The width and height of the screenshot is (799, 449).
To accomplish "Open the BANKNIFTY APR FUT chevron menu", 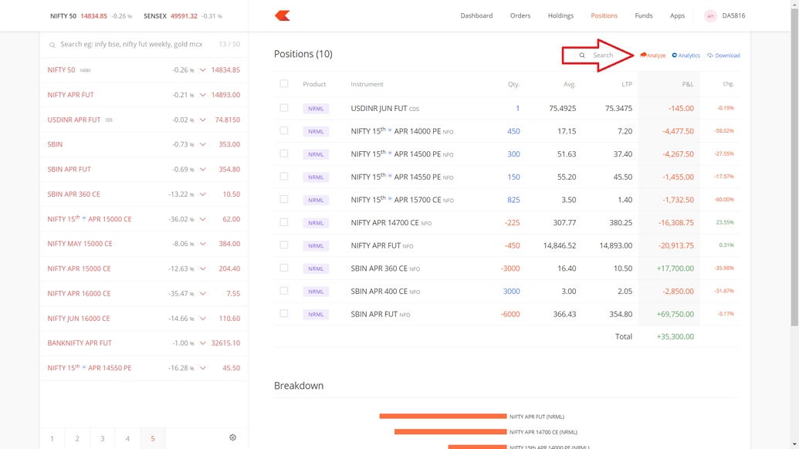I will (x=202, y=343).
